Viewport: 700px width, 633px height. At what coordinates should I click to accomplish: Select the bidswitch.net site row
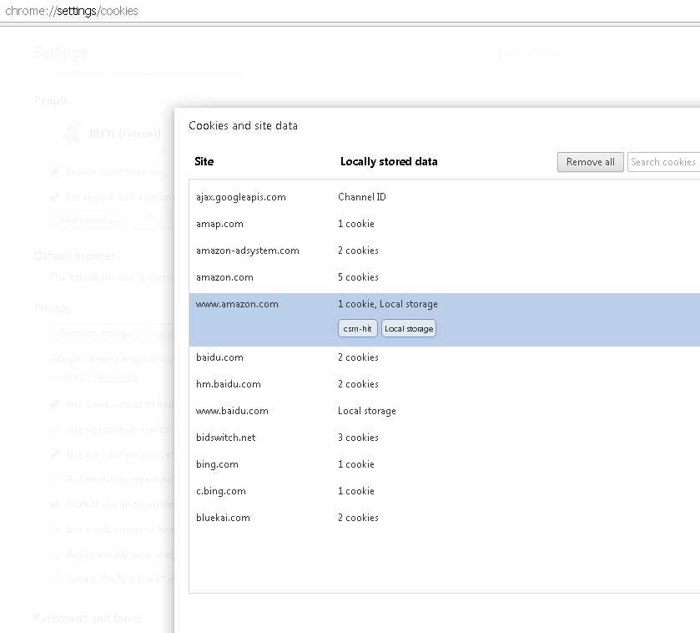(444, 438)
